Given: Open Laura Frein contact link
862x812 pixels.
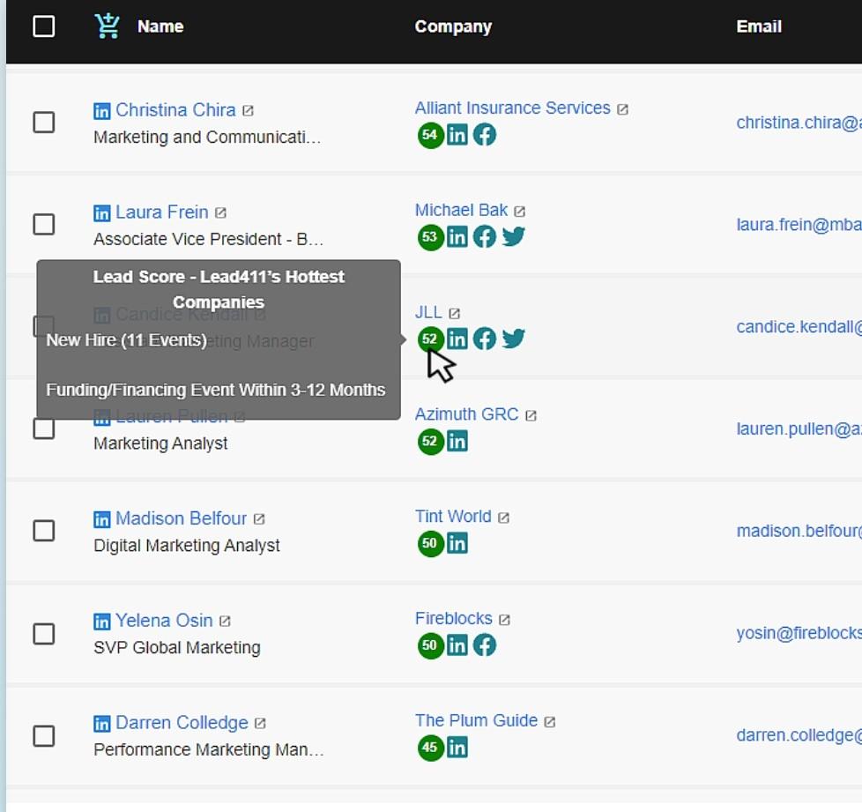Looking at the screenshot, I should pyautogui.click(x=161, y=212).
